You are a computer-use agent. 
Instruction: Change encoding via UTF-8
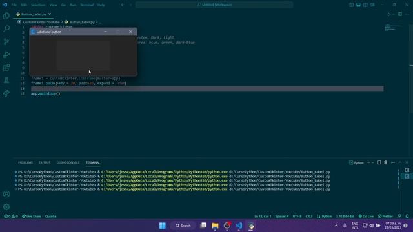(x=297, y=217)
